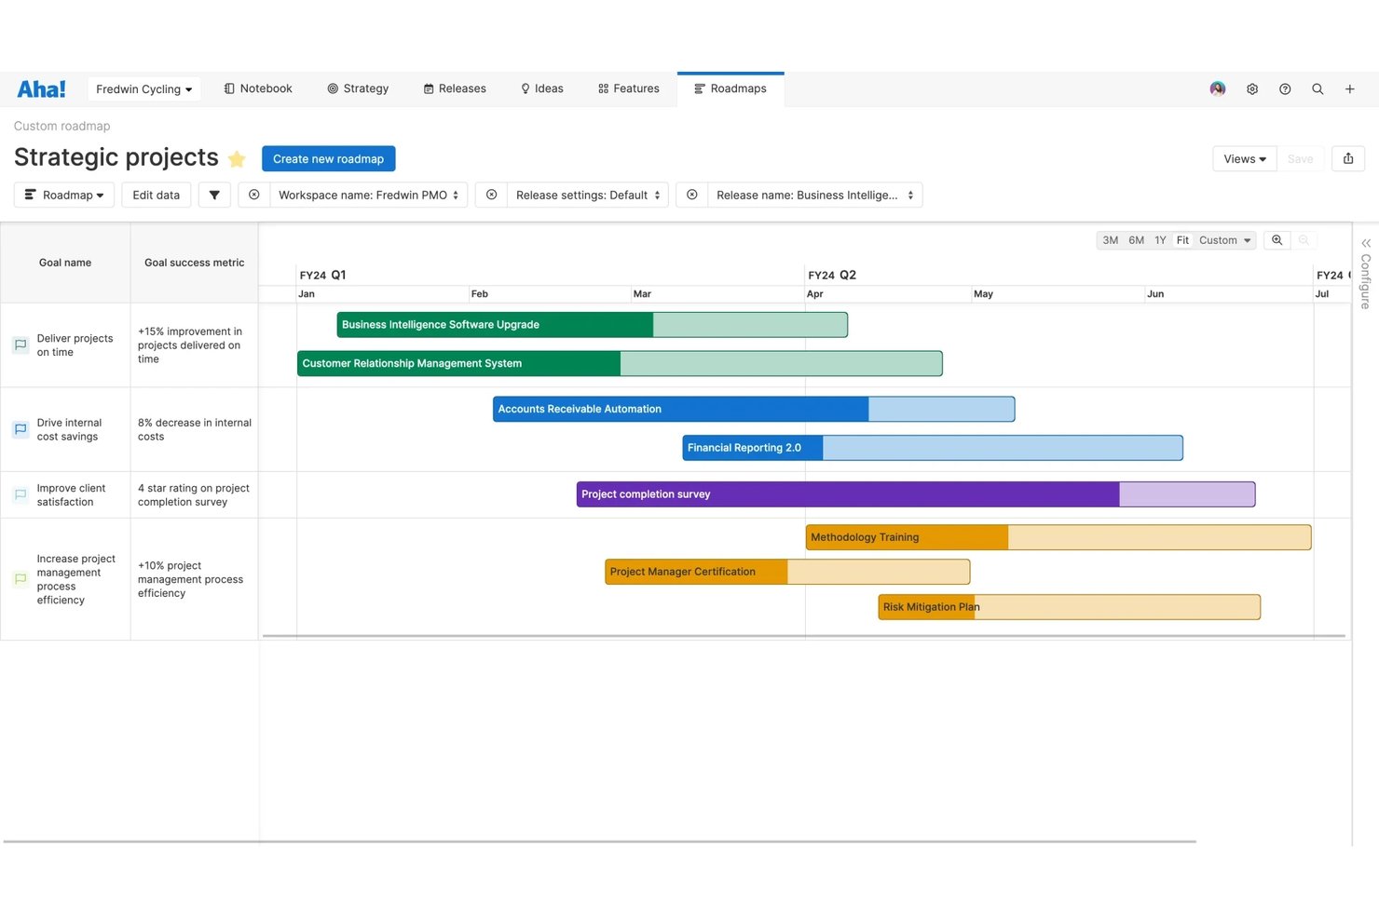Open the filter funnel icon
This screenshot has height=919, width=1379.
coord(214,196)
